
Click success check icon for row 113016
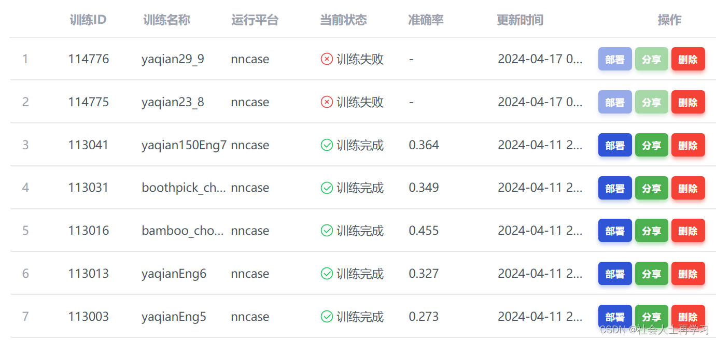click(x=327, y=231)
